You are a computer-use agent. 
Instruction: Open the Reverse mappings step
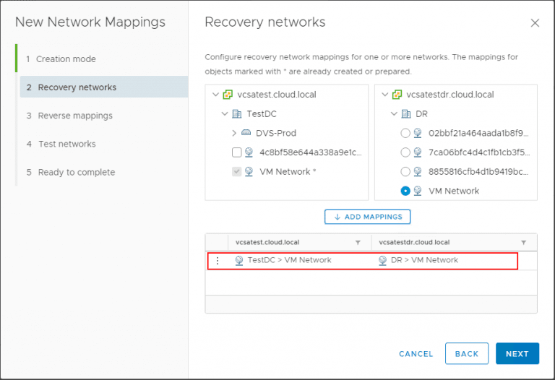75,116
